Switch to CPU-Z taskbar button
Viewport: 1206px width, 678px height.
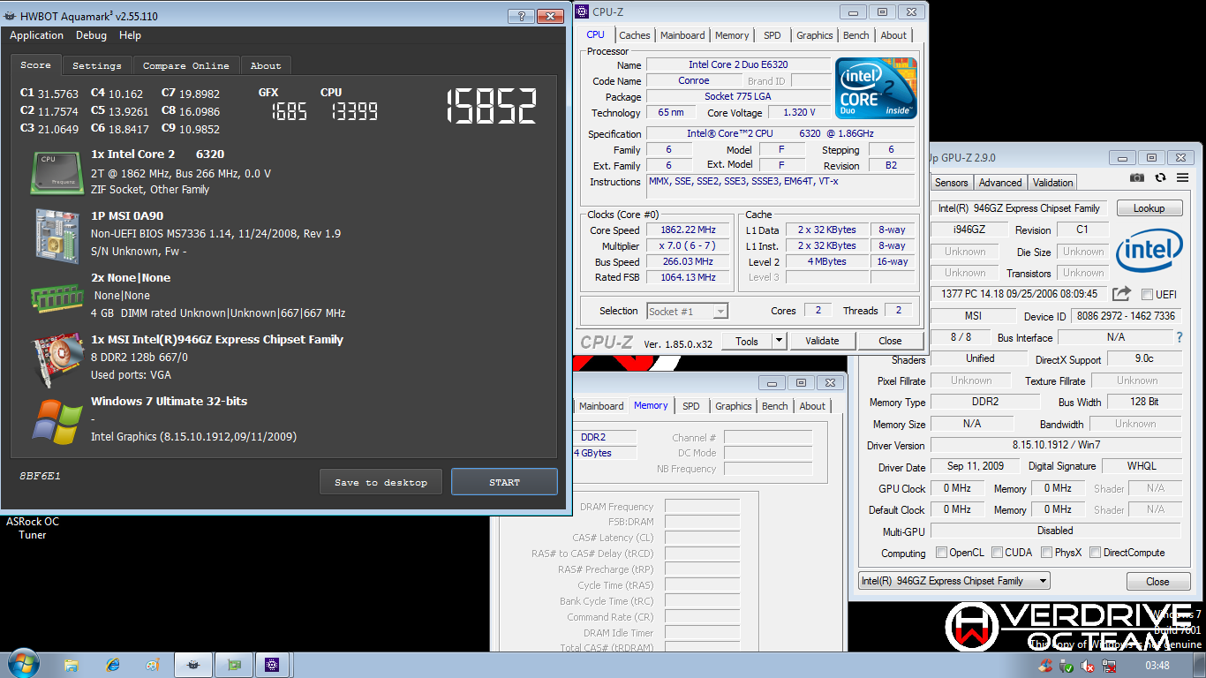click(274, 665)
